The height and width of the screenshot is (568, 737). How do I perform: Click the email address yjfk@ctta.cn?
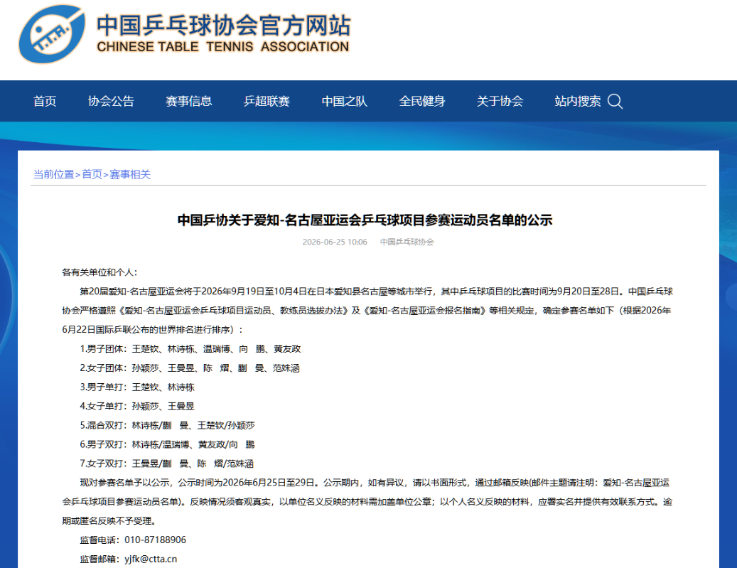coord(151,559)
